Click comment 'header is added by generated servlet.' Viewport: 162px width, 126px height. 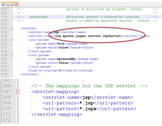coord(100,21)
